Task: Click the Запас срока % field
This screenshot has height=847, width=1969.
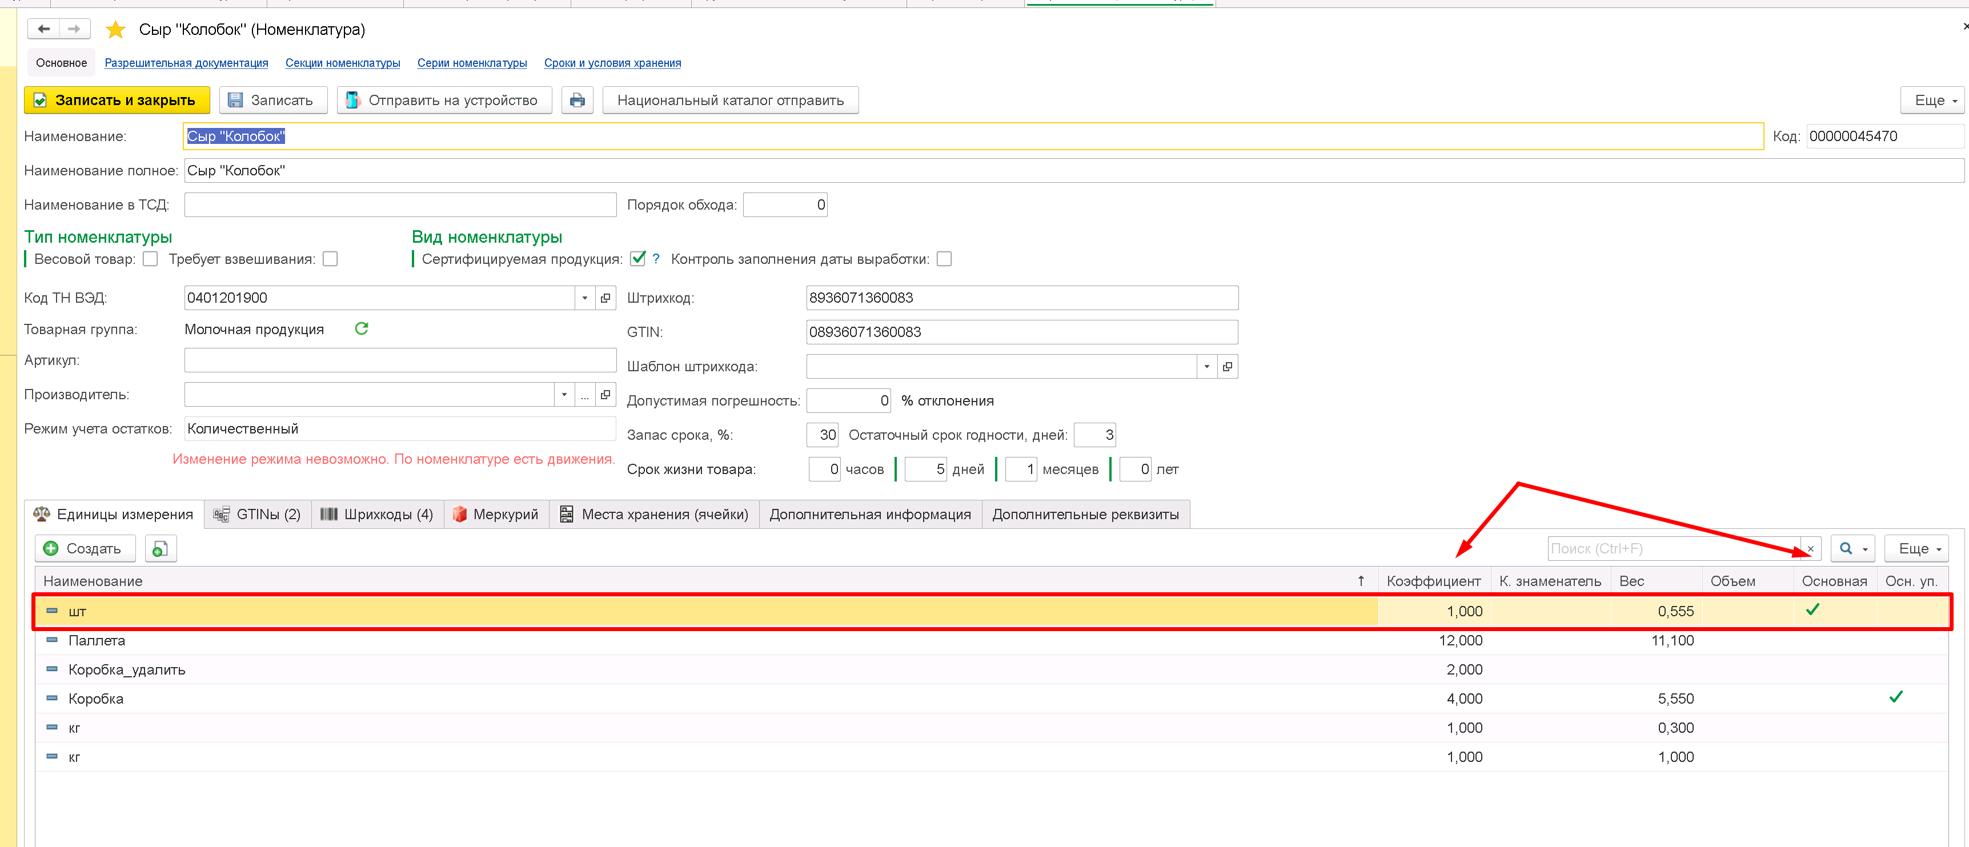Action: click(823, 435)
